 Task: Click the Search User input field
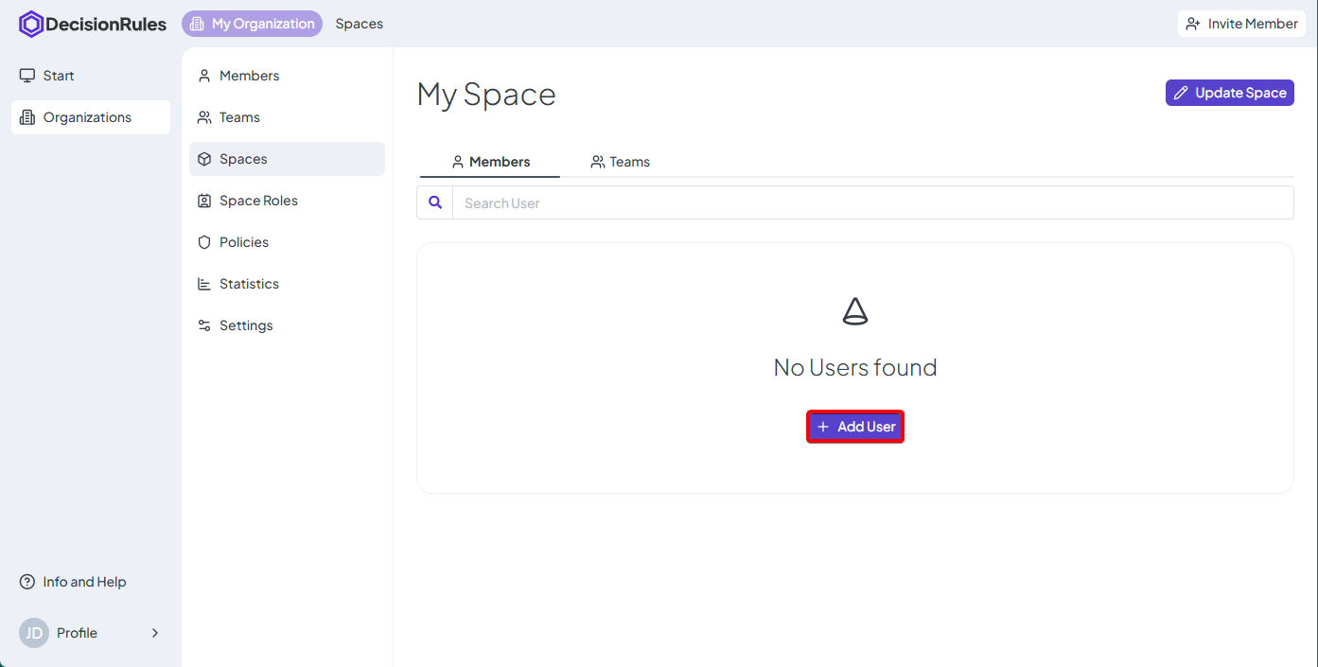(870, 202)
